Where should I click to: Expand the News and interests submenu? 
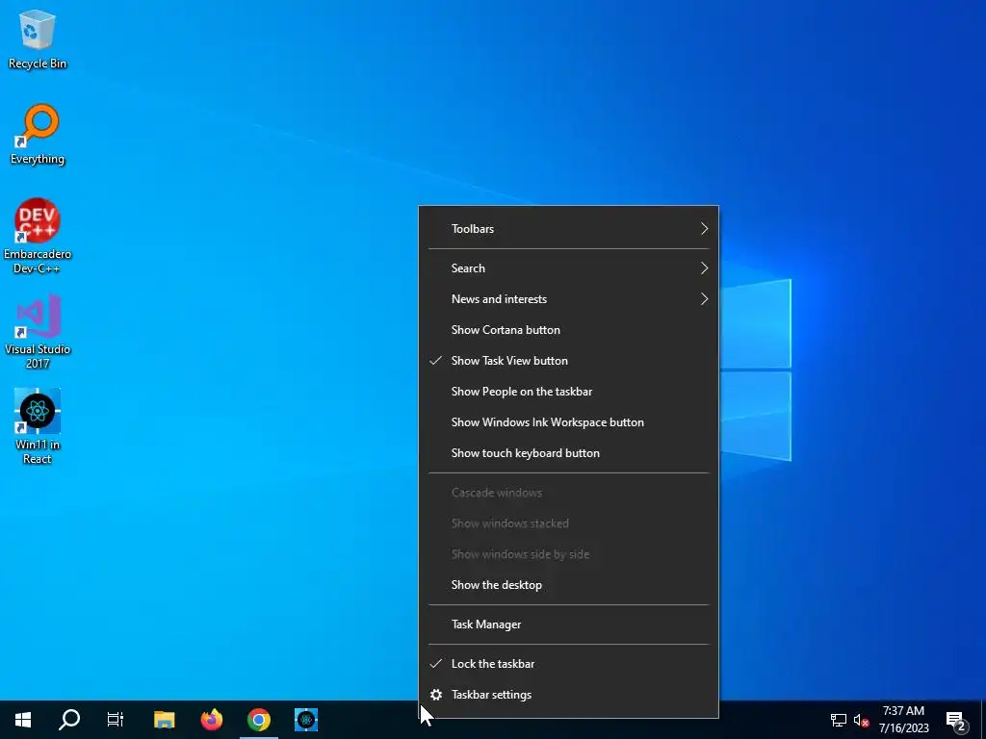tap(568, 299)
